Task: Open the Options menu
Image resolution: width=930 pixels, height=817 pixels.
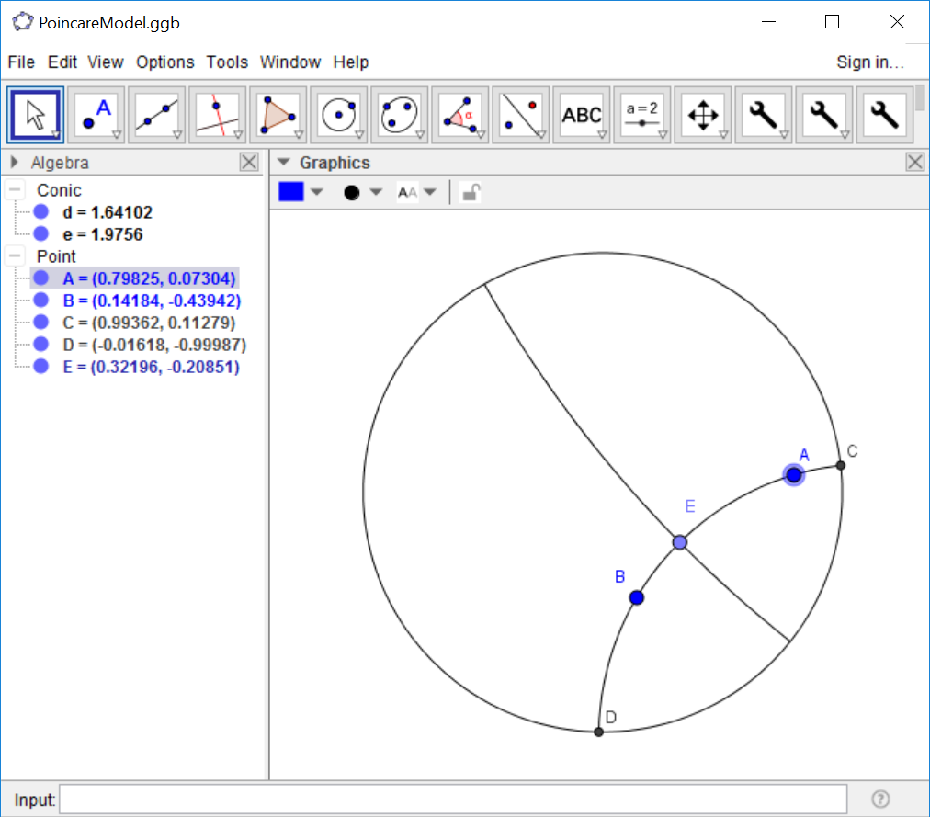Action: (164, 62)
